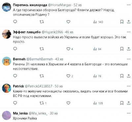This screenshot has height=122, width=132.
Task: Reply to the HorseMargas tweet
Action: (x=15, y=21)
